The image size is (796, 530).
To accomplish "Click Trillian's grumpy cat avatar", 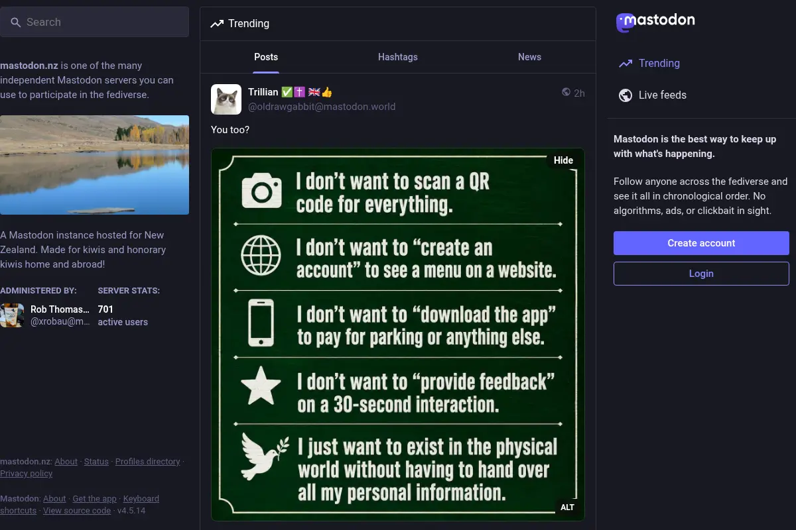I will click(226, 99).
